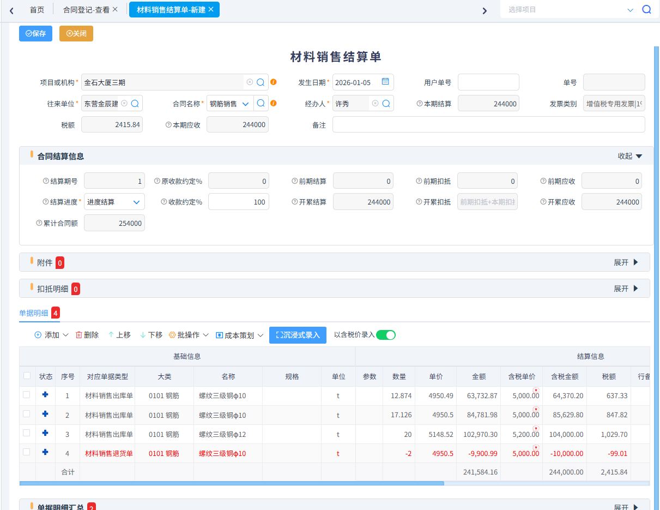Image resolution: width=660 pixels, height=510 pixels.
Task: Open the calendar icon for 发生日期
Action: pyautogui.click(x=385, y=82)
